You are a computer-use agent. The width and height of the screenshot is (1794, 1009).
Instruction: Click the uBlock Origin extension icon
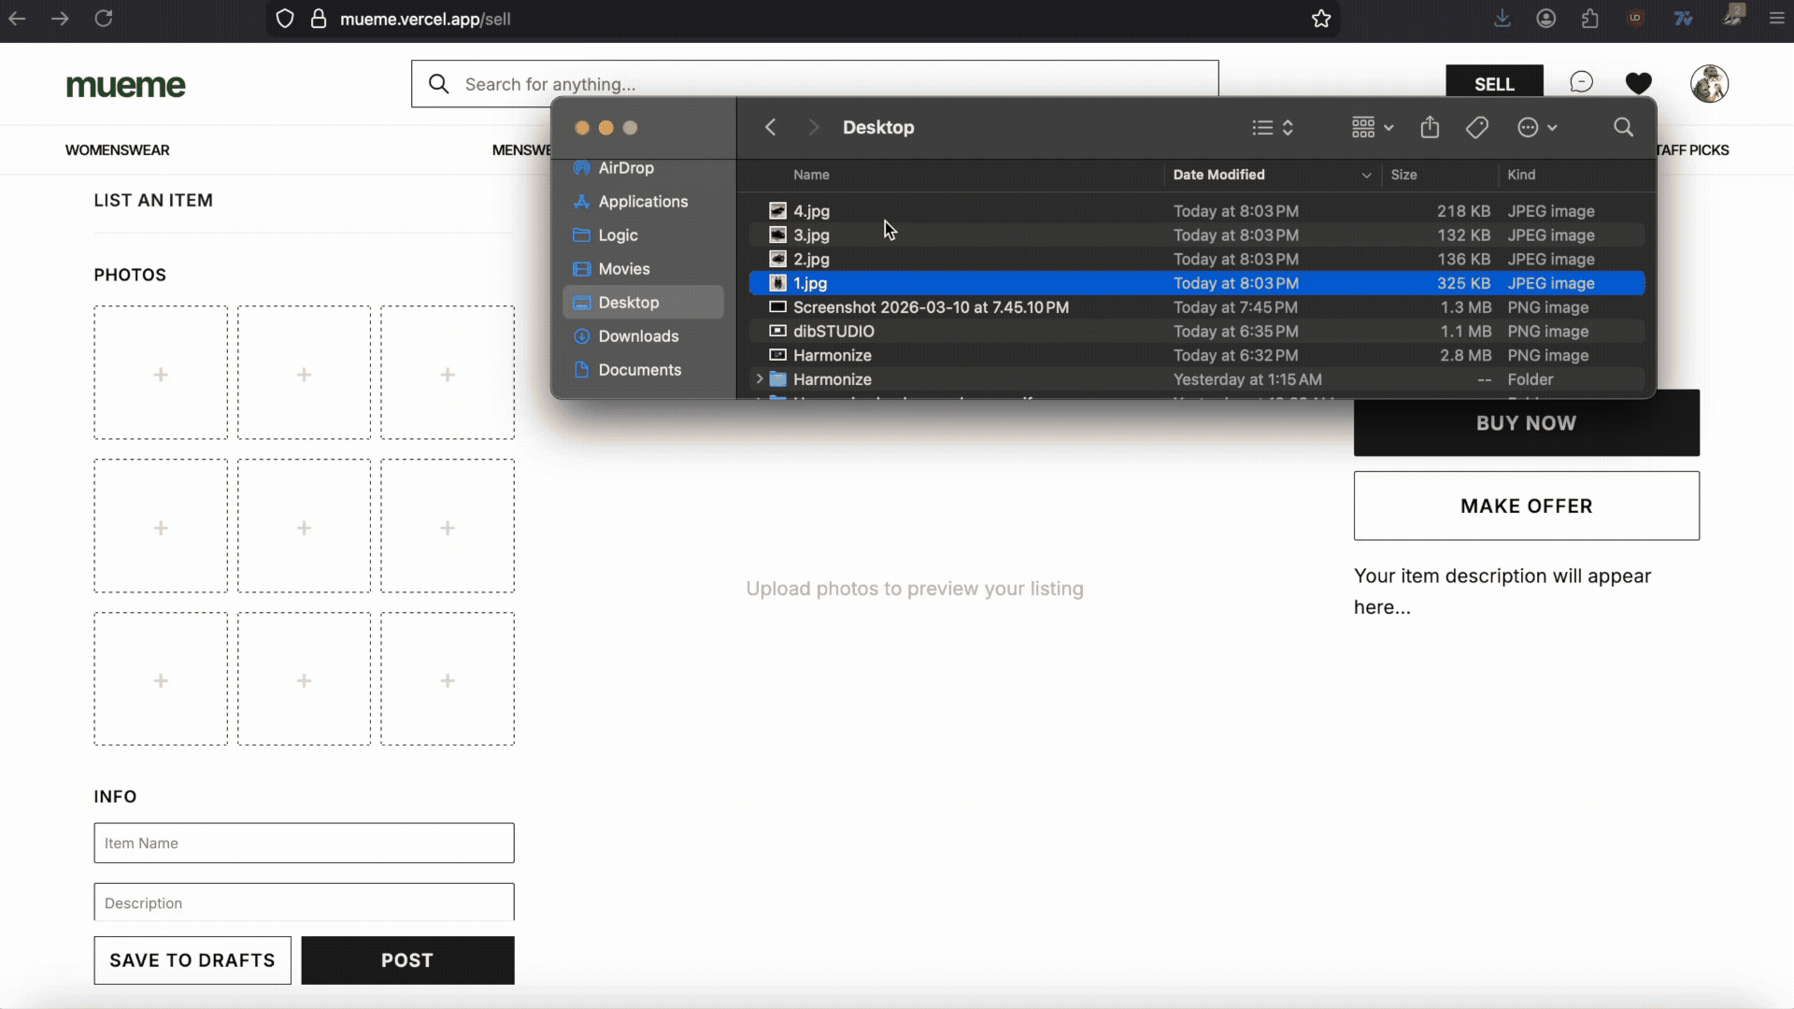click(x=1635, y=19)
